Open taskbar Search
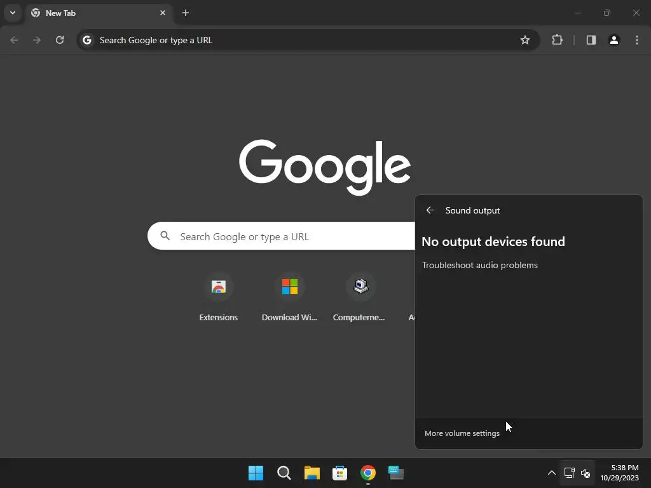 tap(284, 473)
